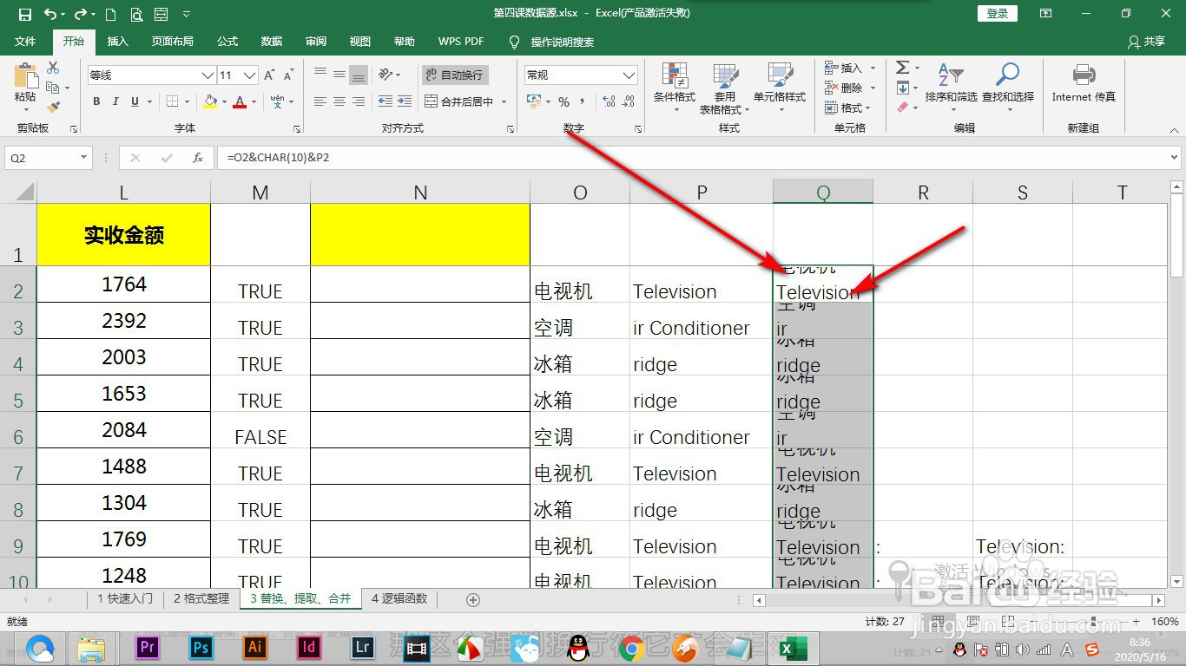Open the font name dropdown showing 等线
Viewport: 1186px width, 666px height.
click(207, 75)
